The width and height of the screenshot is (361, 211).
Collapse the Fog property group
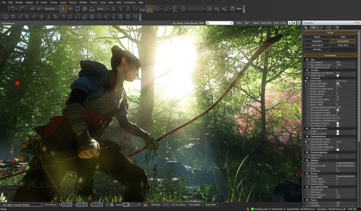pyautogui.click(x=307, y=60)
